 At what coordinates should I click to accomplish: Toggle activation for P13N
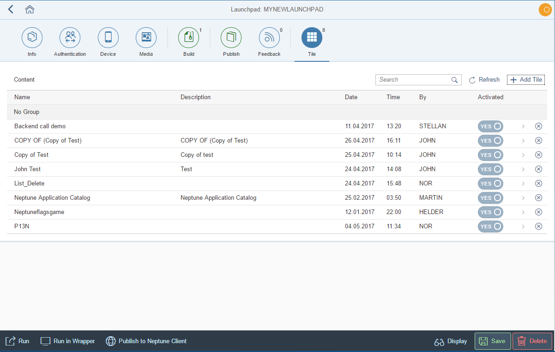point(490,227)
